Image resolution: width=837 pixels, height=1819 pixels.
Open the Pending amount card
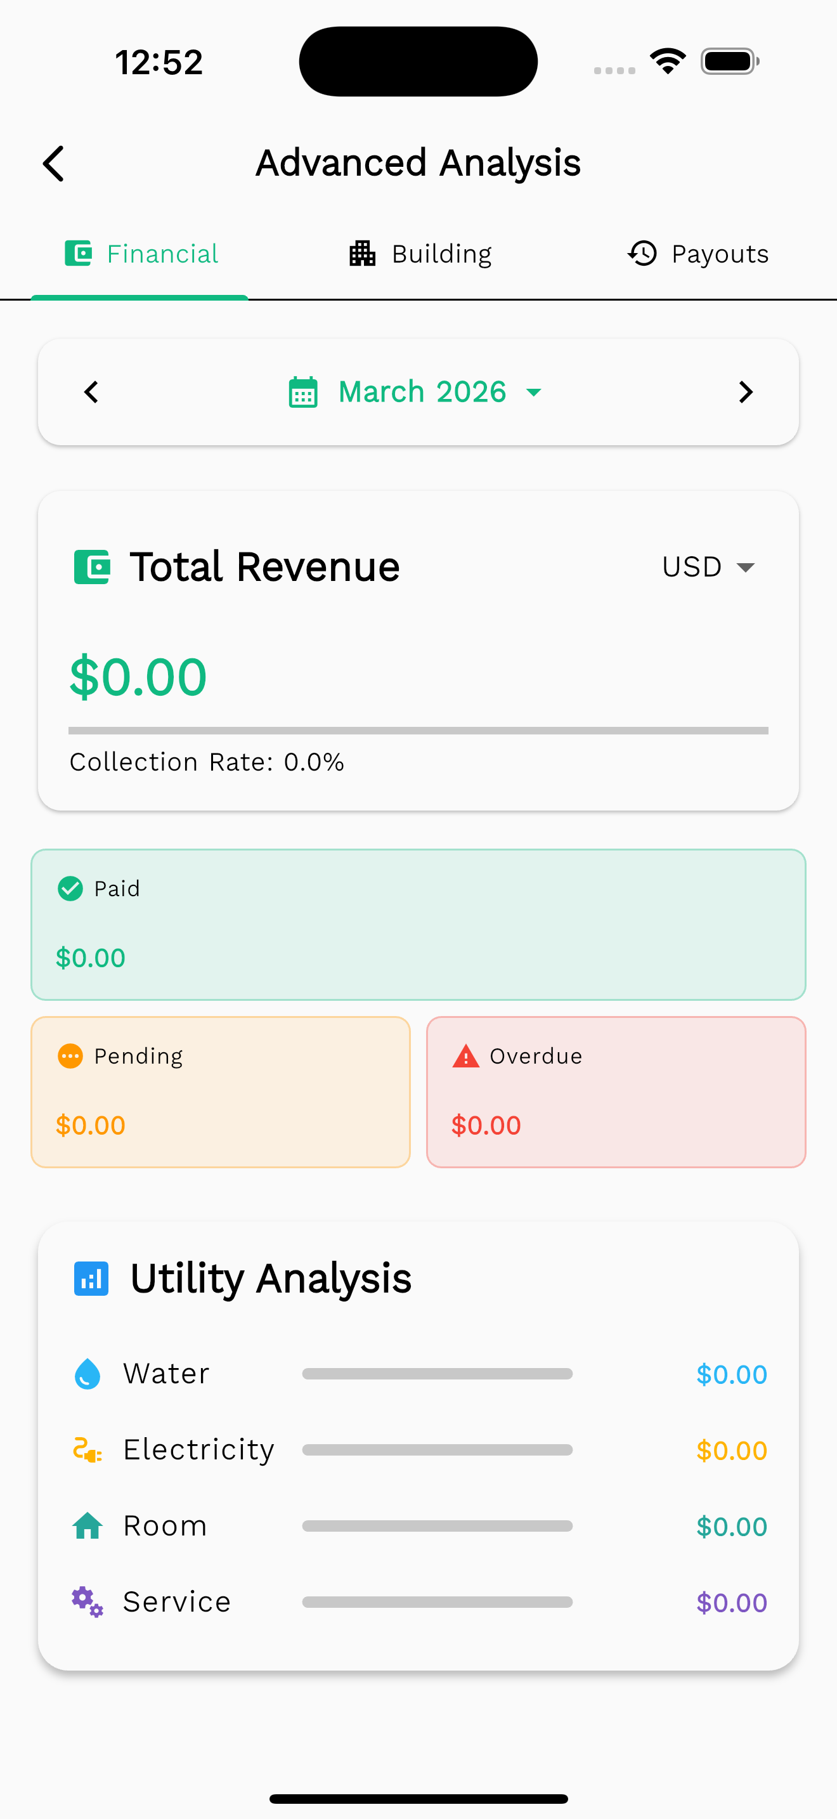(220, 1092)
